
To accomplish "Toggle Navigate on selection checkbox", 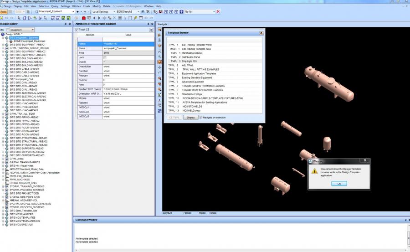I will point(201,118).
